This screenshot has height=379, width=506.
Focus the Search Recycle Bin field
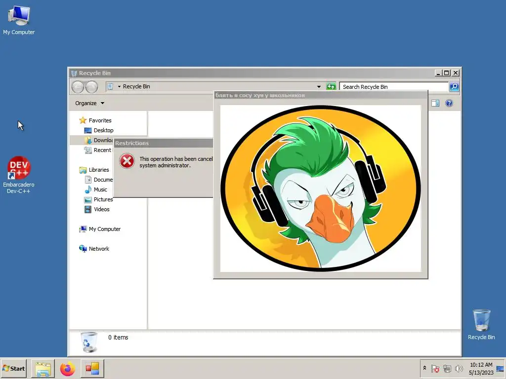tap(394, 87)
